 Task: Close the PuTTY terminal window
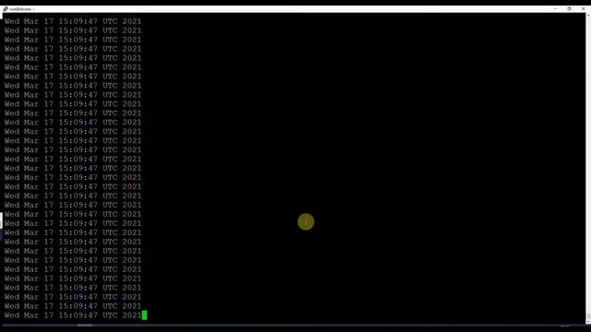coord(583,8)
